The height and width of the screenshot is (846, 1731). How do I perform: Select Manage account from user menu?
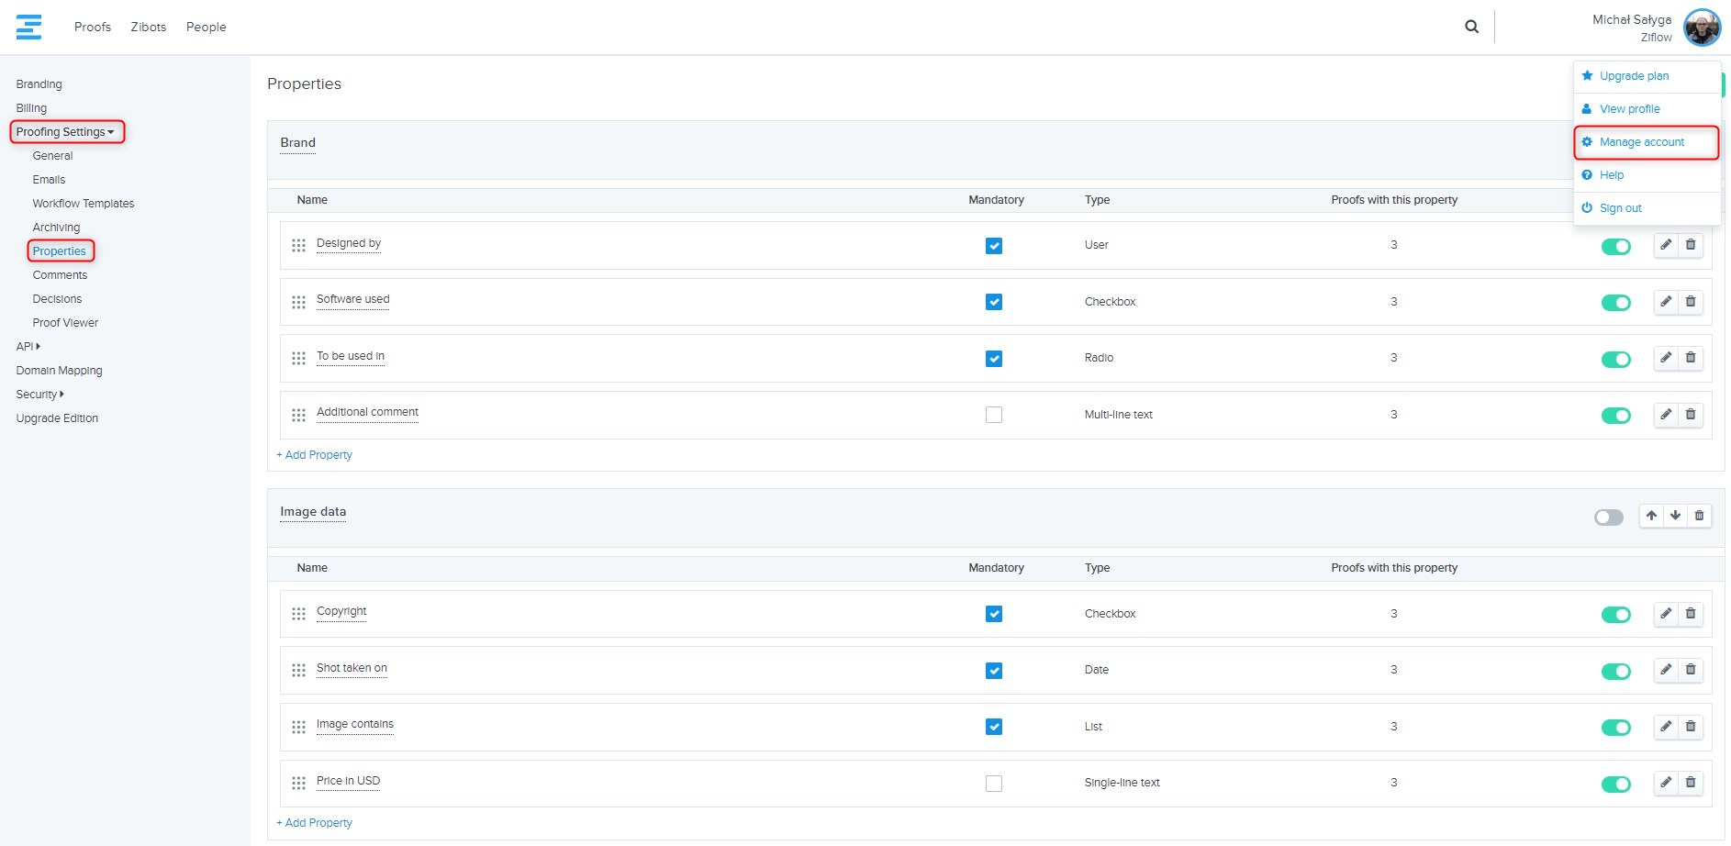(1641, 142)
